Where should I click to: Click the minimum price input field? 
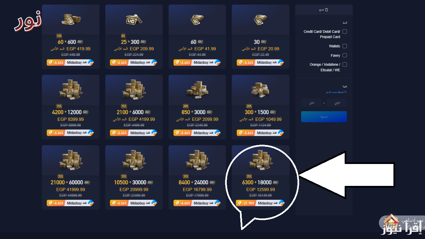tap(337, 103)
